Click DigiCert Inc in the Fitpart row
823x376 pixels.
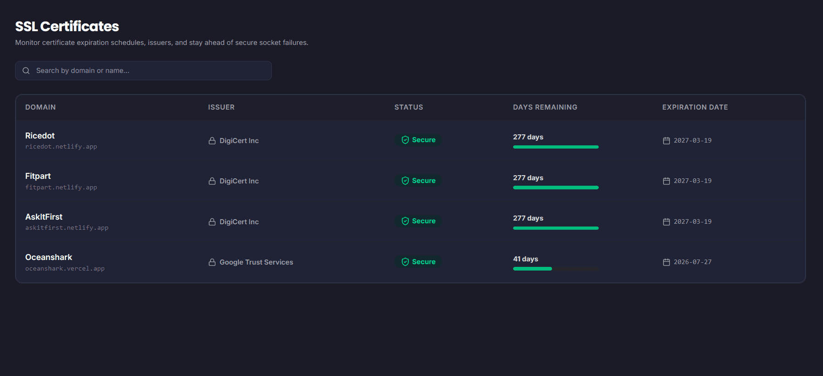(239, 181)
